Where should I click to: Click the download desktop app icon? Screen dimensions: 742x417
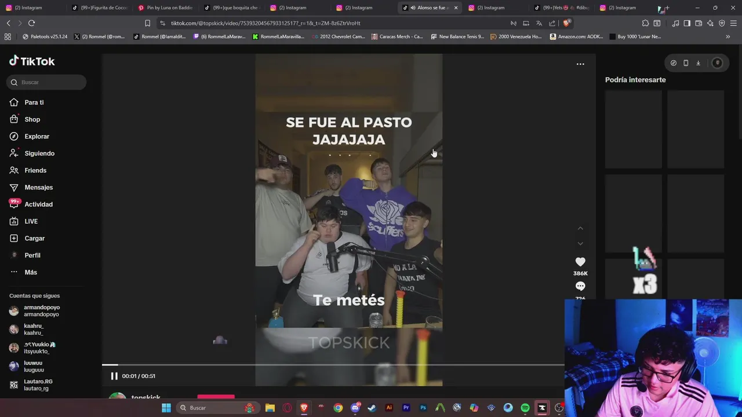click(x=698, y=63)
